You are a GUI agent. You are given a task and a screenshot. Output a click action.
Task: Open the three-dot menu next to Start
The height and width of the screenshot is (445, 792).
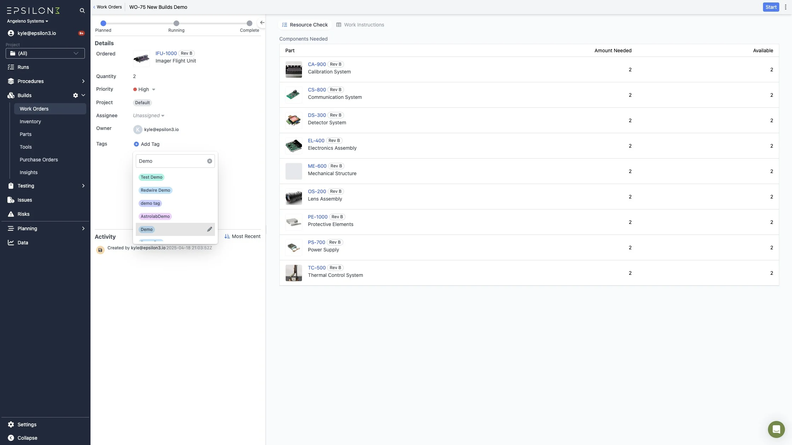click(x=785, y=7)
